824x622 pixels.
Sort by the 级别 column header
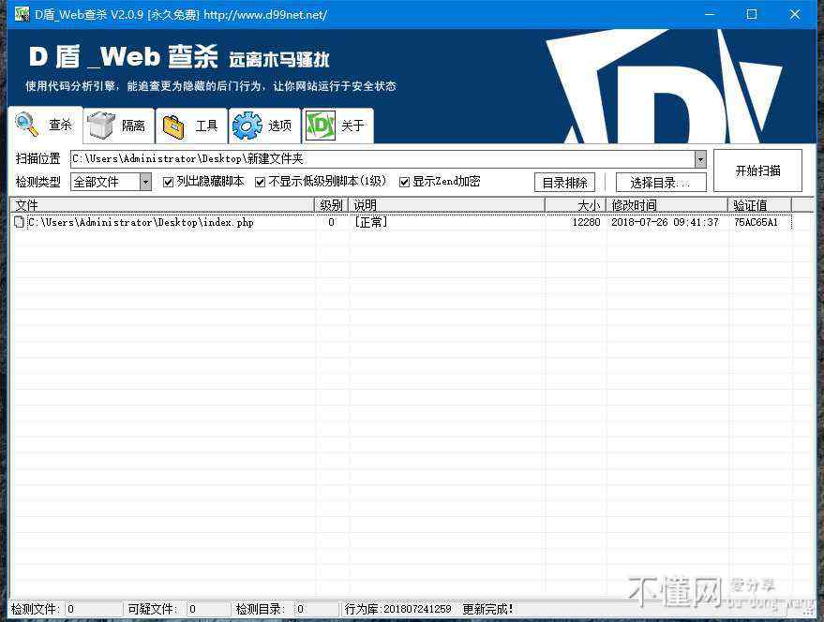pos(331,205)
